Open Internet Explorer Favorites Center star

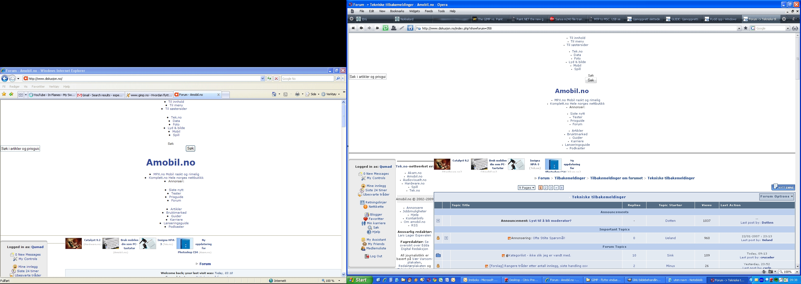click(x=4, y=94)
